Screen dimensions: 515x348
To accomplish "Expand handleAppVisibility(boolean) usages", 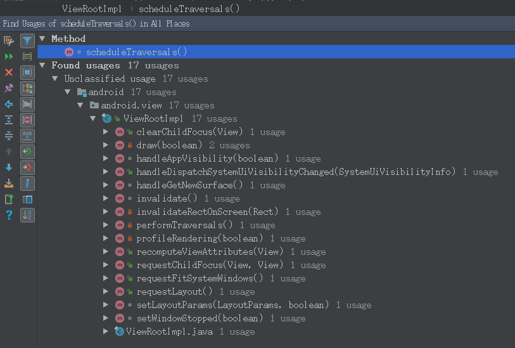I will tap(105, 158).
